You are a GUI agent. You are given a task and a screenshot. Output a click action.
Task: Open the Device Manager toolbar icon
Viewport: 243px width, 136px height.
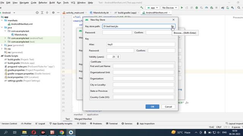[228, 8]
